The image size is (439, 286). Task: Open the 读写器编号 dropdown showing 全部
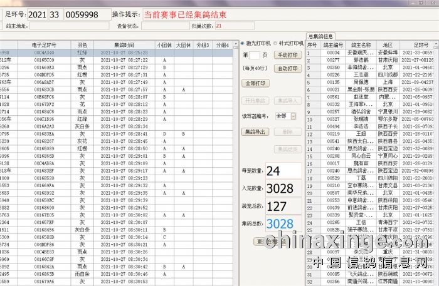[x=282, y=116]
